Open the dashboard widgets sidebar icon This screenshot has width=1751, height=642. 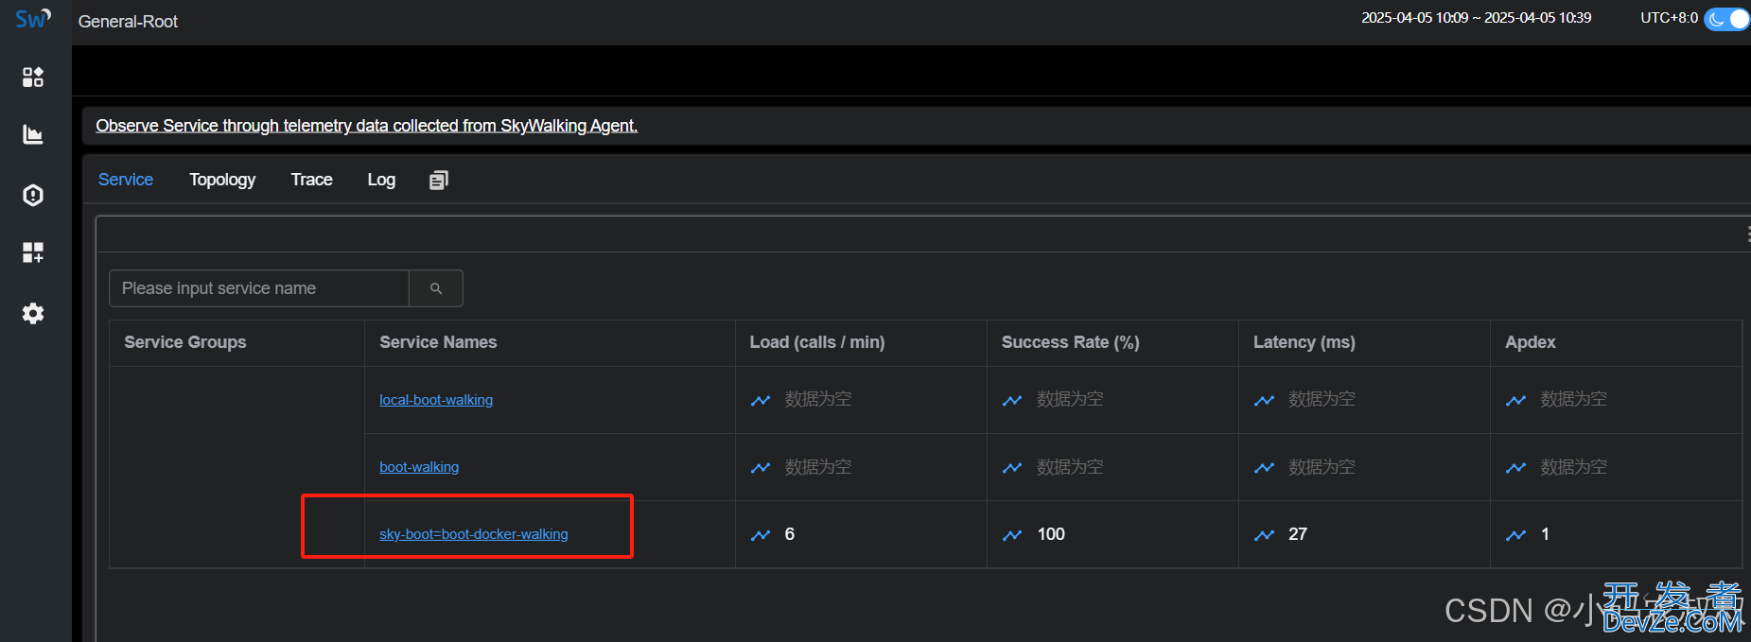point(33,77)
